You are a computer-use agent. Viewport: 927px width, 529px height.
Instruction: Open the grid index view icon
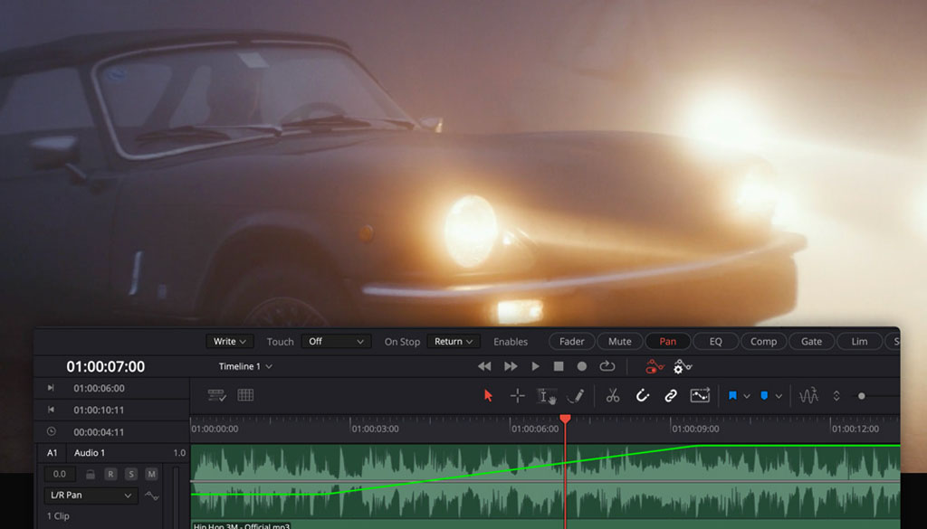point(245,395)
